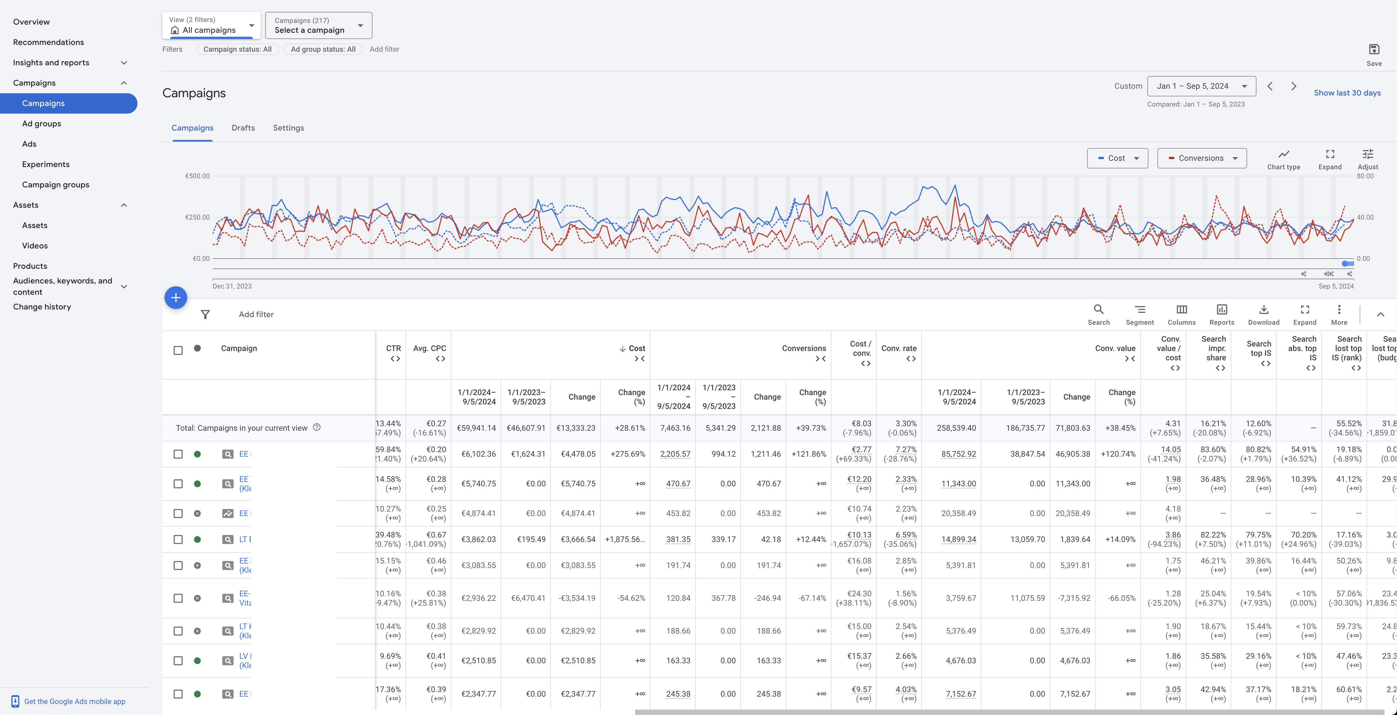This screenshot has width=1397, height=715.
Task: Switch to the Drafts tab
Action: click(243, 128)
